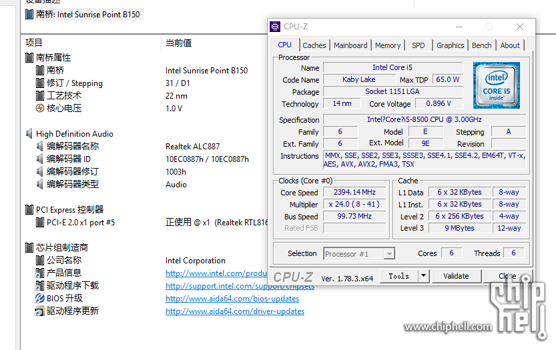Open the Mainboard tab

(x=350, y=45)
